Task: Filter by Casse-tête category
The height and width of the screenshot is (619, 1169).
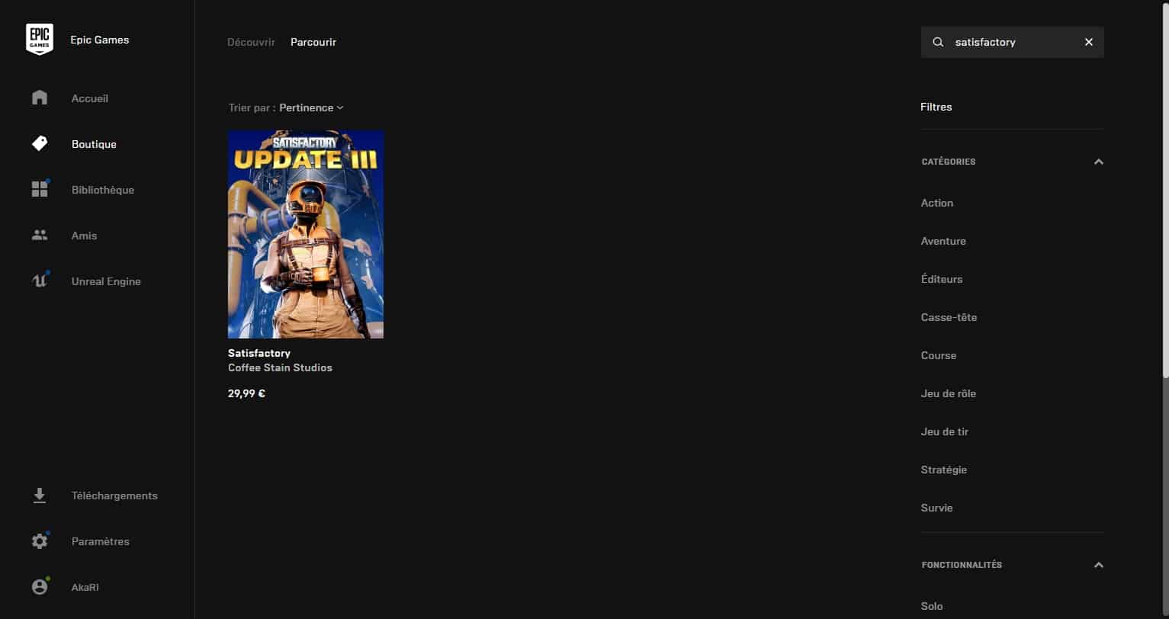Action: pos(949,317)
